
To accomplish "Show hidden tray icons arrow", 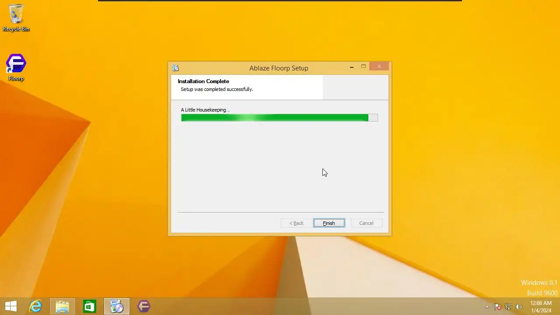I will pos(487,307).
